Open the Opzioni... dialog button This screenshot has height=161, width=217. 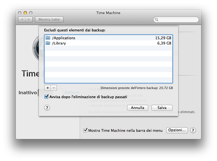click(x=177, y=130)
